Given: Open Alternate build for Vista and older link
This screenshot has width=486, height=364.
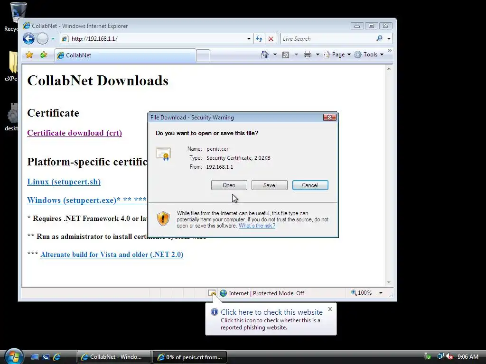Looking at the screenshot, I should 112,255.
